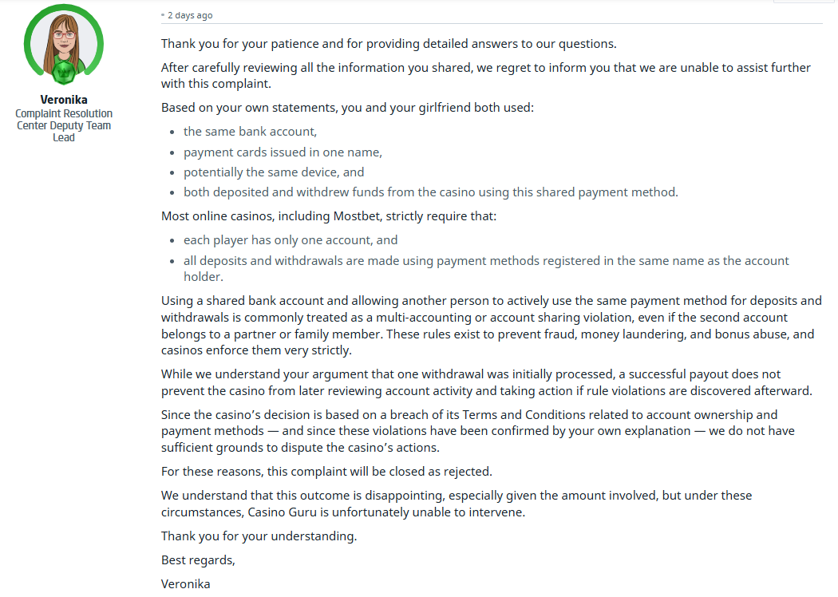
Task: Click the "Based on your own statements" sentence
Action: (x=347, y=107)
